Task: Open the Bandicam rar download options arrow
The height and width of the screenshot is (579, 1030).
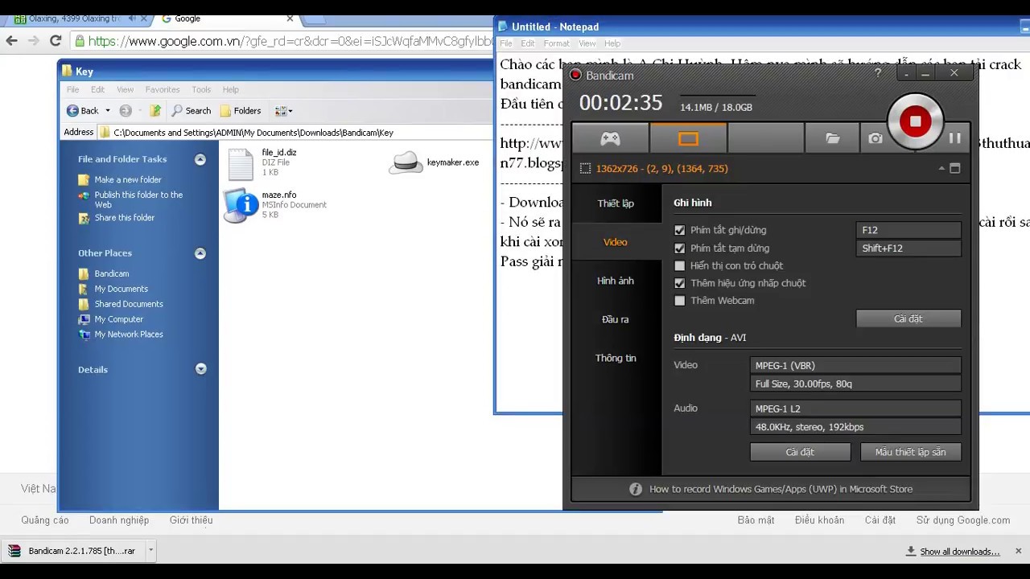Action: [150, 551]
